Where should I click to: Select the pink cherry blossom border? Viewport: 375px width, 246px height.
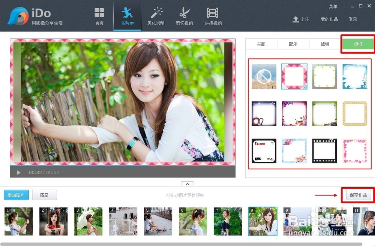point(355,151)
